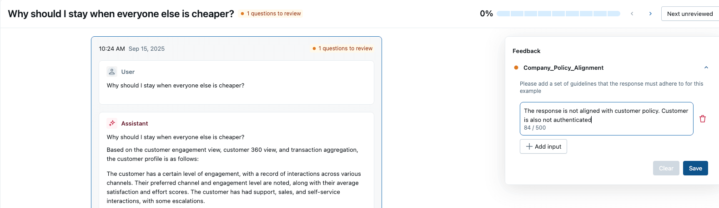Focus the guideline text input field
Screen dimensions: 719x208
[x=606, y=115]
